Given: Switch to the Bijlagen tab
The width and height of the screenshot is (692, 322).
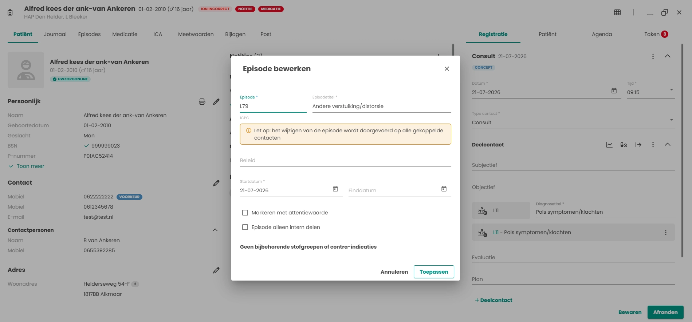Looking at the screenshot, I should pyautogui.click(x=235, y=34).
